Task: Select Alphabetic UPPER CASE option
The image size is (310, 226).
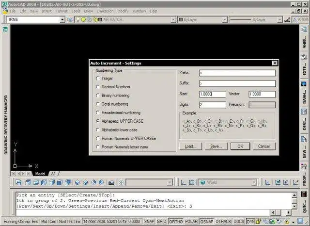Action: 120,121
